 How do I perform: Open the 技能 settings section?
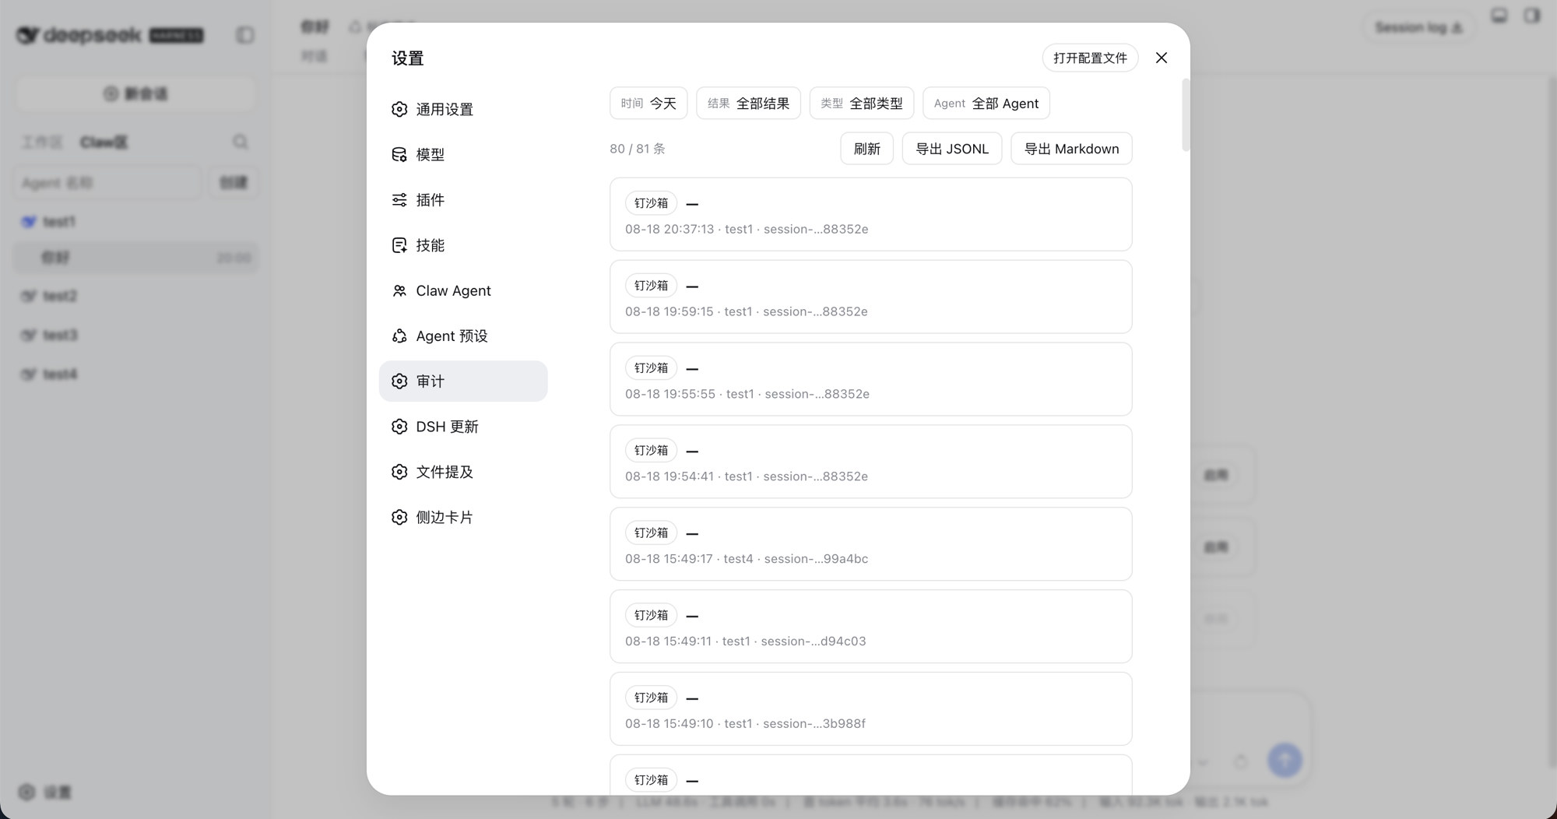(463, 245)
